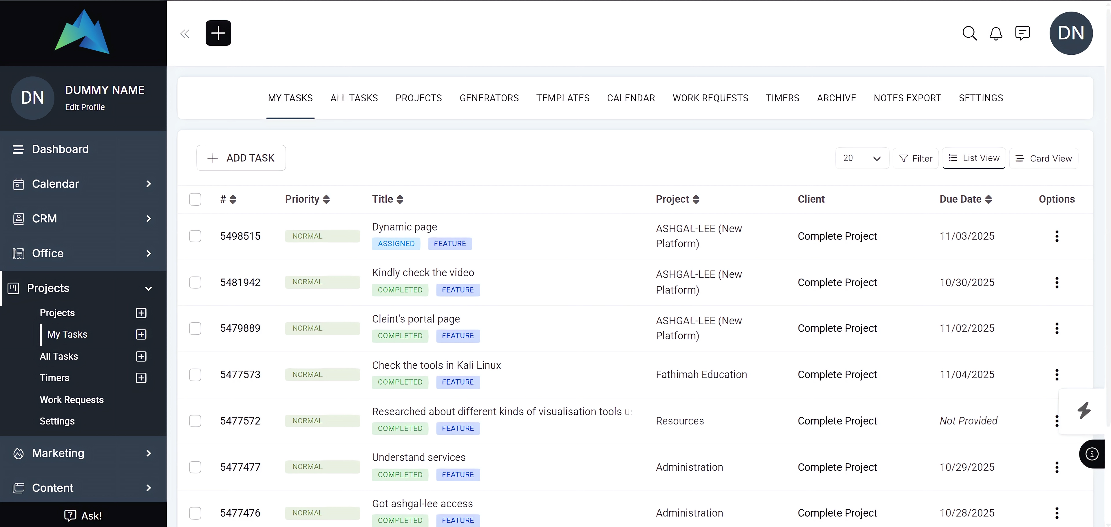The height and width of the screenshot is (527, 1111).
Task: Switch to Card View
Action: pos(1043,159)
